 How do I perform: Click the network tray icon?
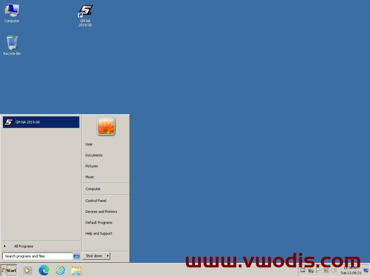(326, 271)
